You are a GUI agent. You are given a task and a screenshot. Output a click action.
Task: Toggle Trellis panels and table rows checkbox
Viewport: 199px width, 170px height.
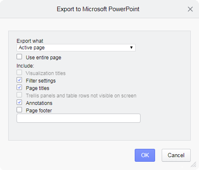coord(19,95)
